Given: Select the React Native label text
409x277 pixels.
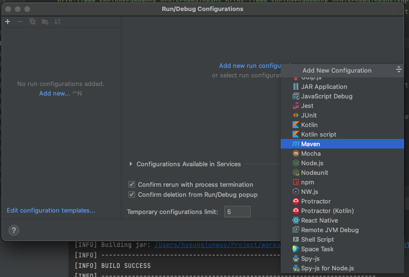Looking at the screenshot, I should [320, 220].
